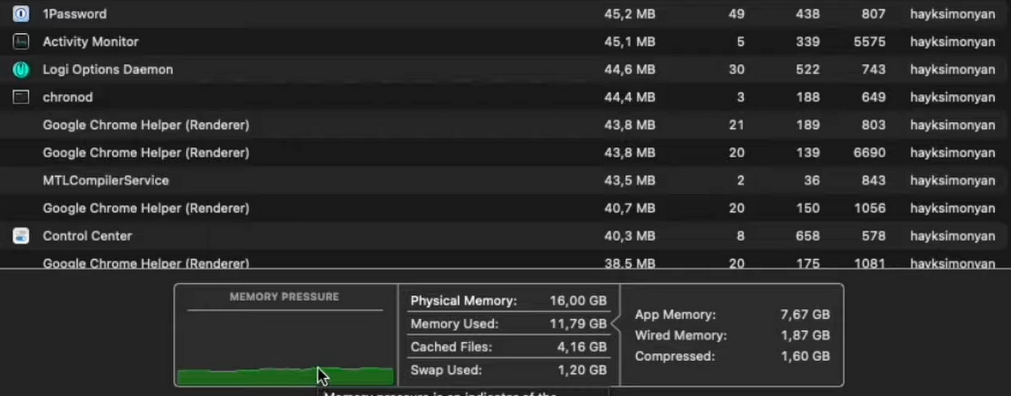Click the Physical Memory label
The width and height of the screenshot is (1011, 396).
pos(463,301)
